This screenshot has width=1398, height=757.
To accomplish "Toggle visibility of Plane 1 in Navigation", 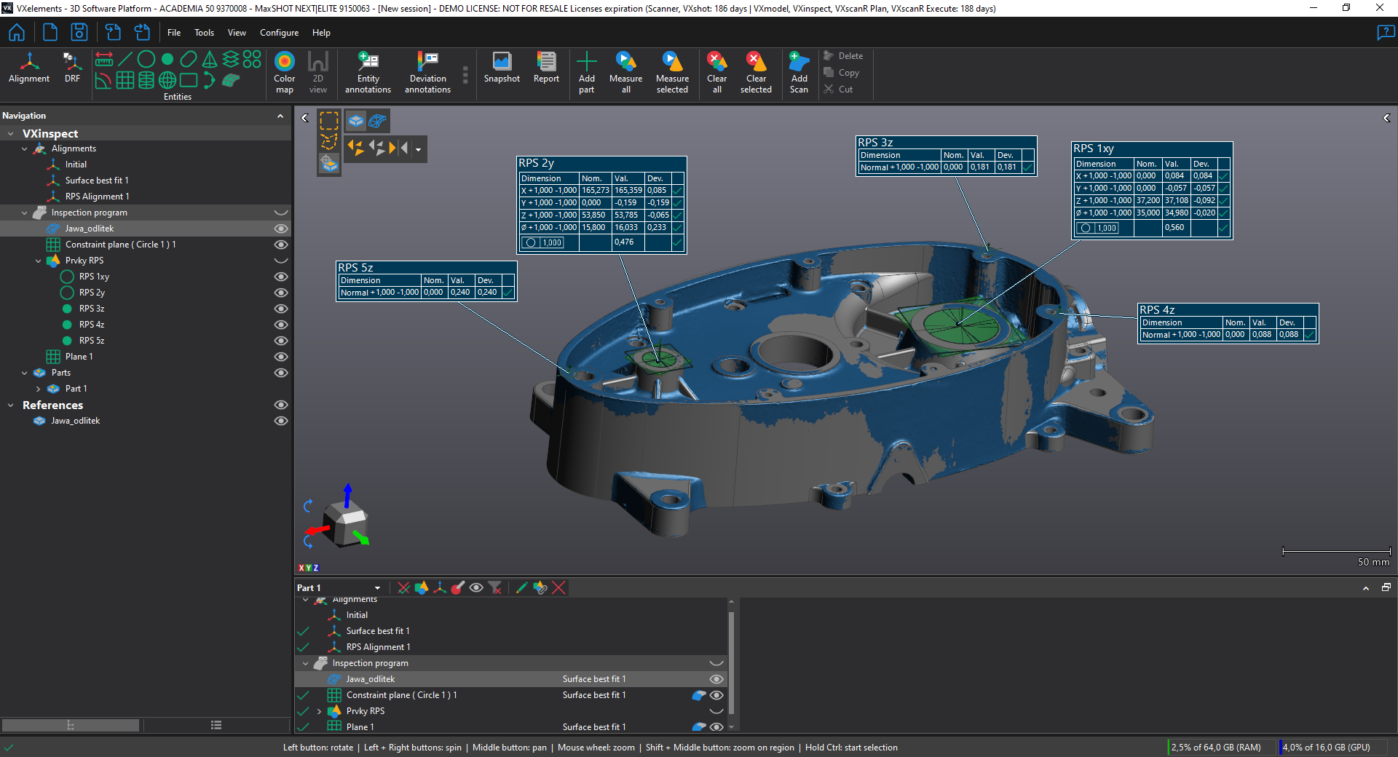I will pyautogui.click(x=280, y=357).
